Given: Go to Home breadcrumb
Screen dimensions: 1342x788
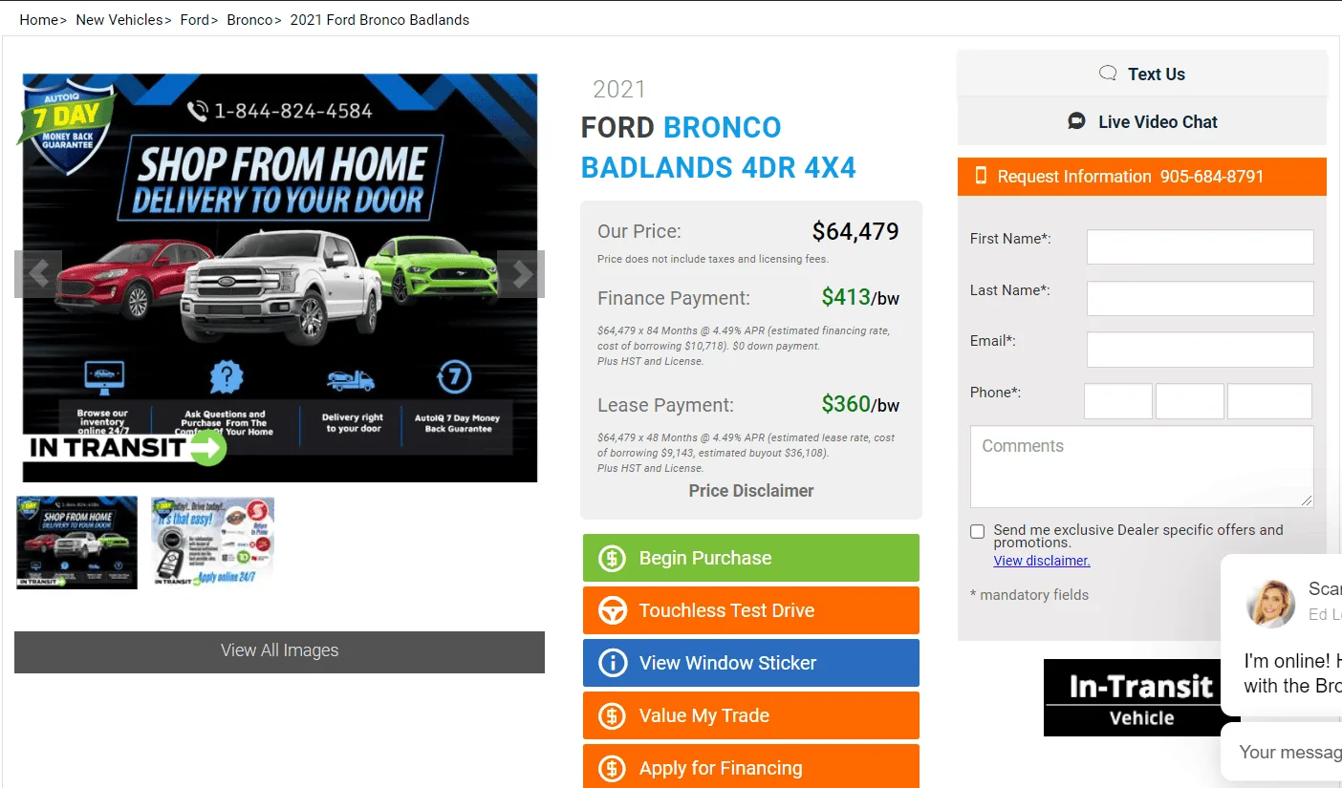Looking at the screenshot, I should point(38,19).
